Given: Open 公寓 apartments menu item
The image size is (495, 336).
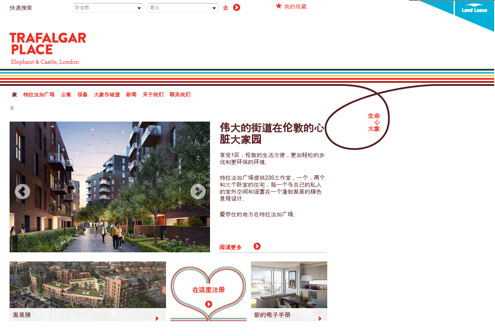Looking at the screenshot, I should [66, 95].
